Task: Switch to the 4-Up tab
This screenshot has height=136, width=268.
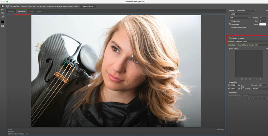Action: coord(39,11)
